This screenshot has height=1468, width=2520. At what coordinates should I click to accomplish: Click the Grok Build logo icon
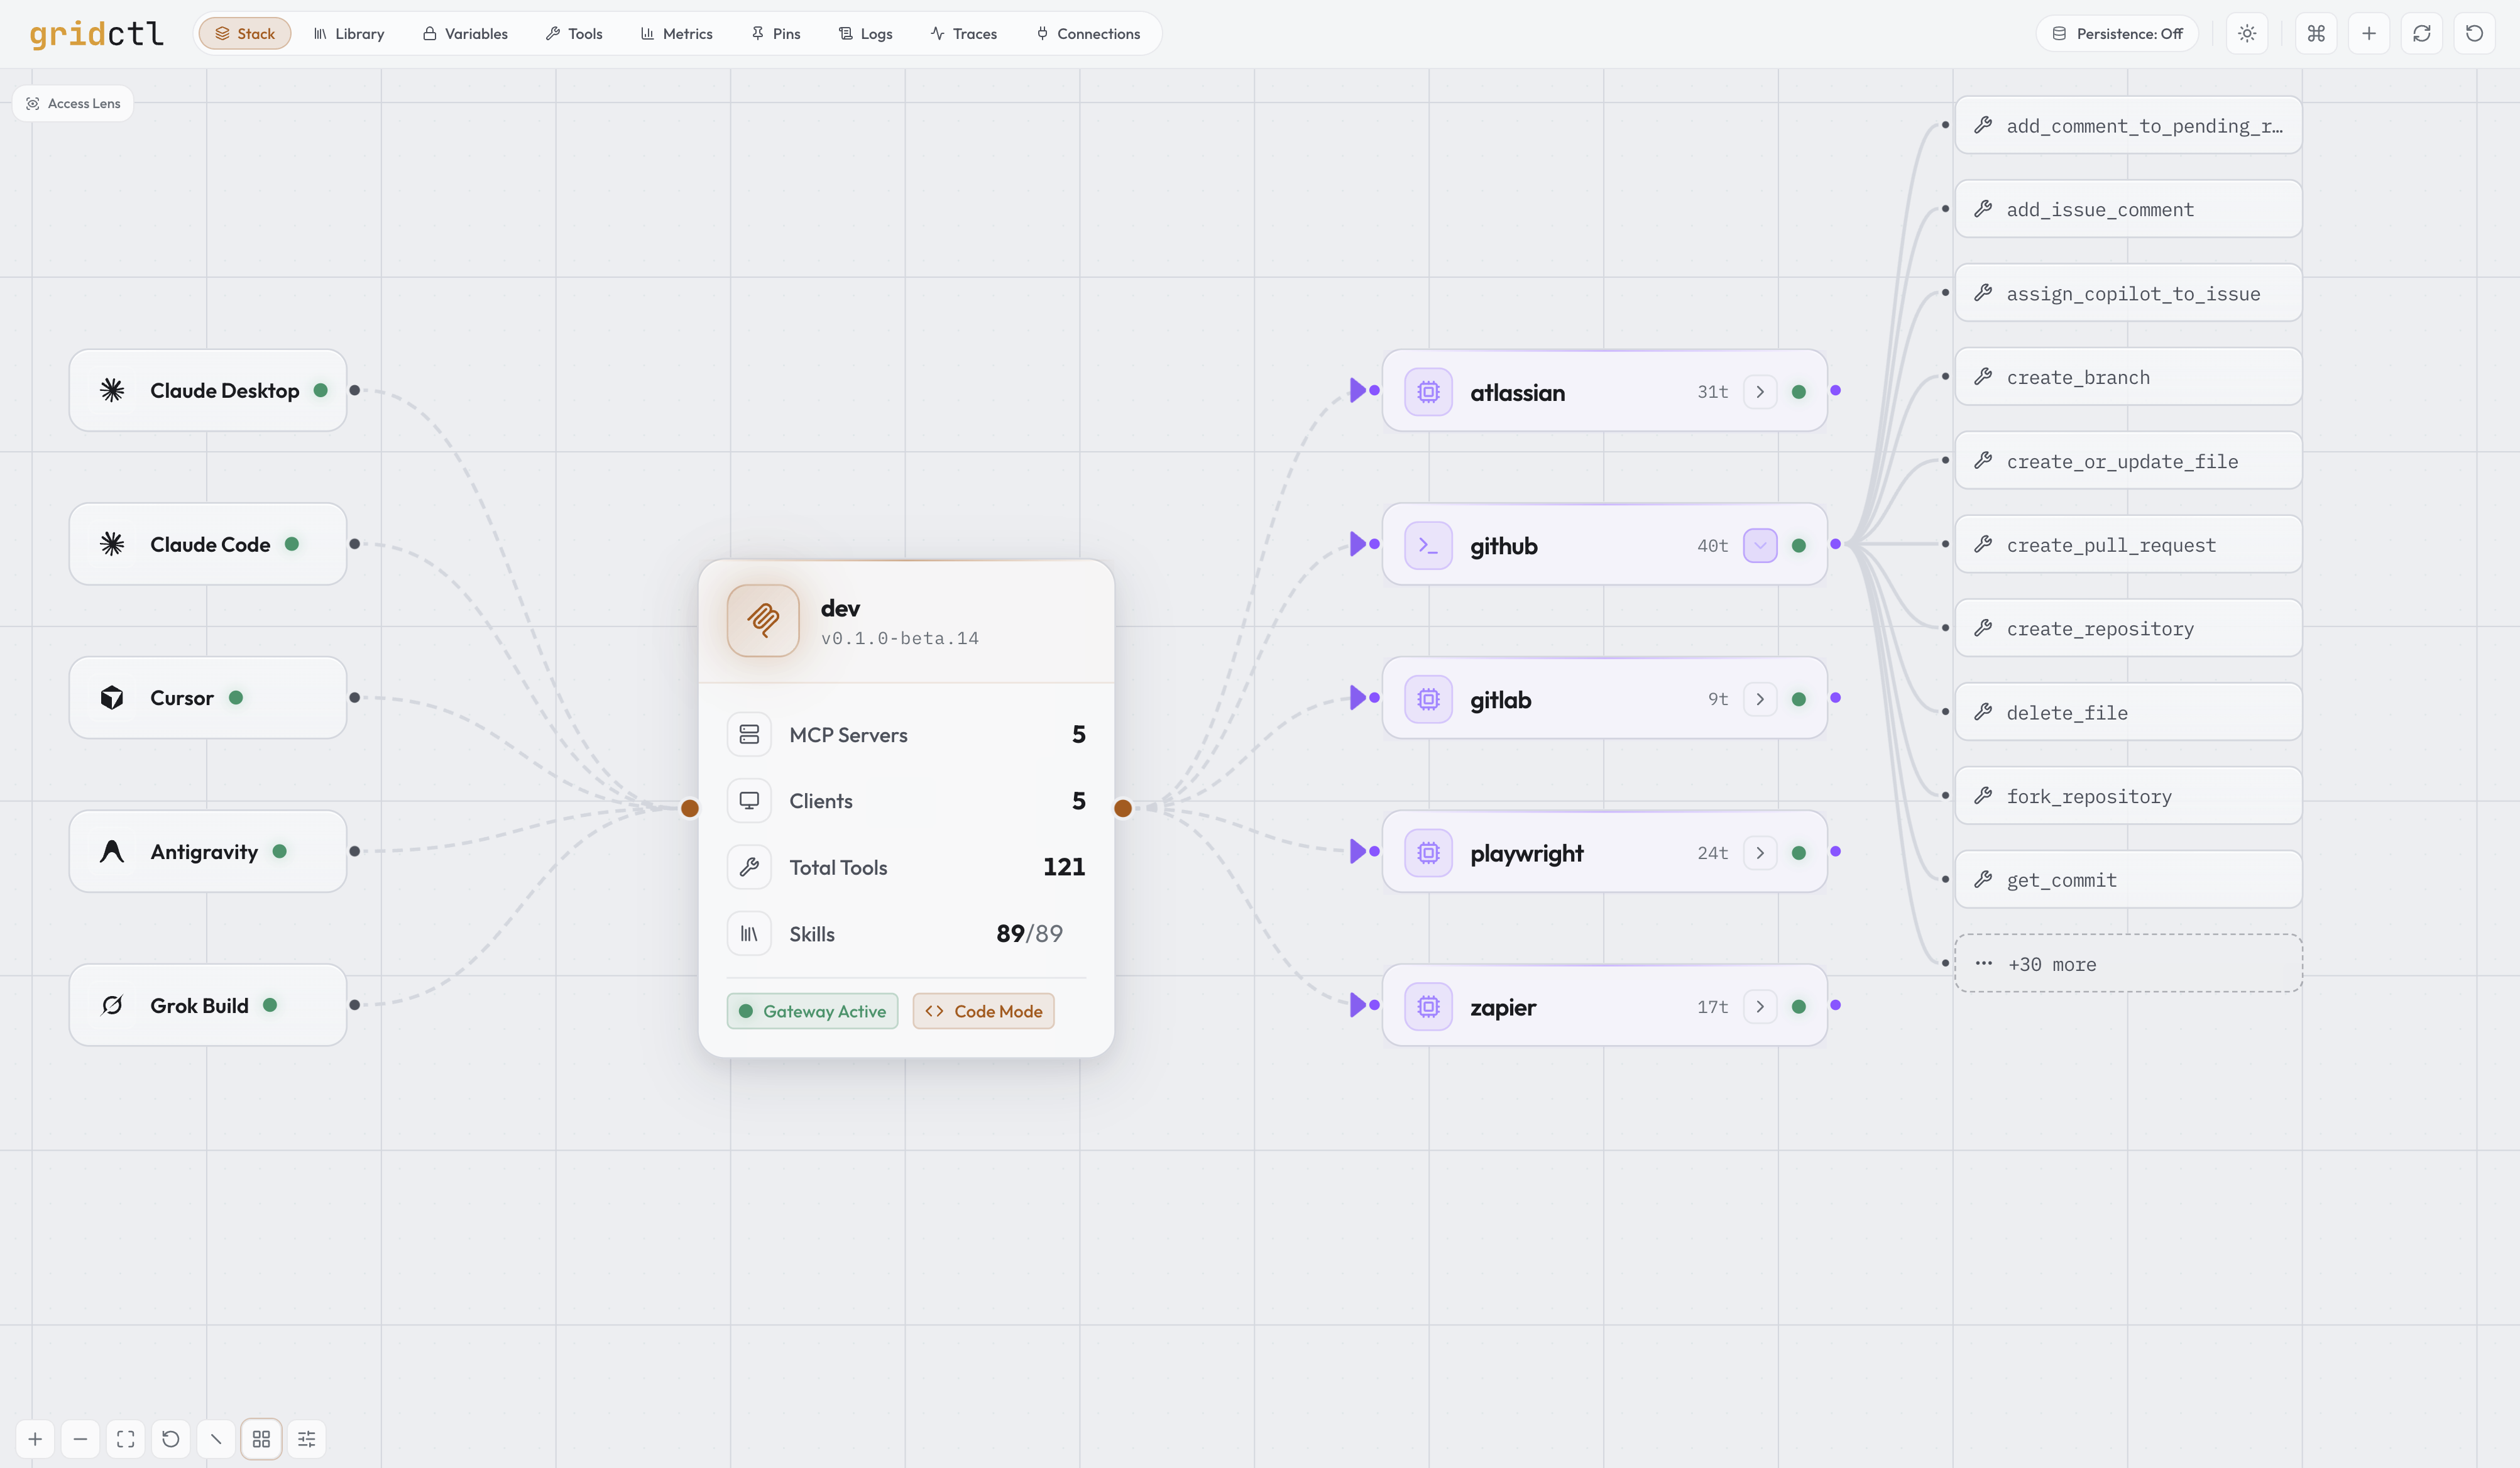click(112, 1005)
